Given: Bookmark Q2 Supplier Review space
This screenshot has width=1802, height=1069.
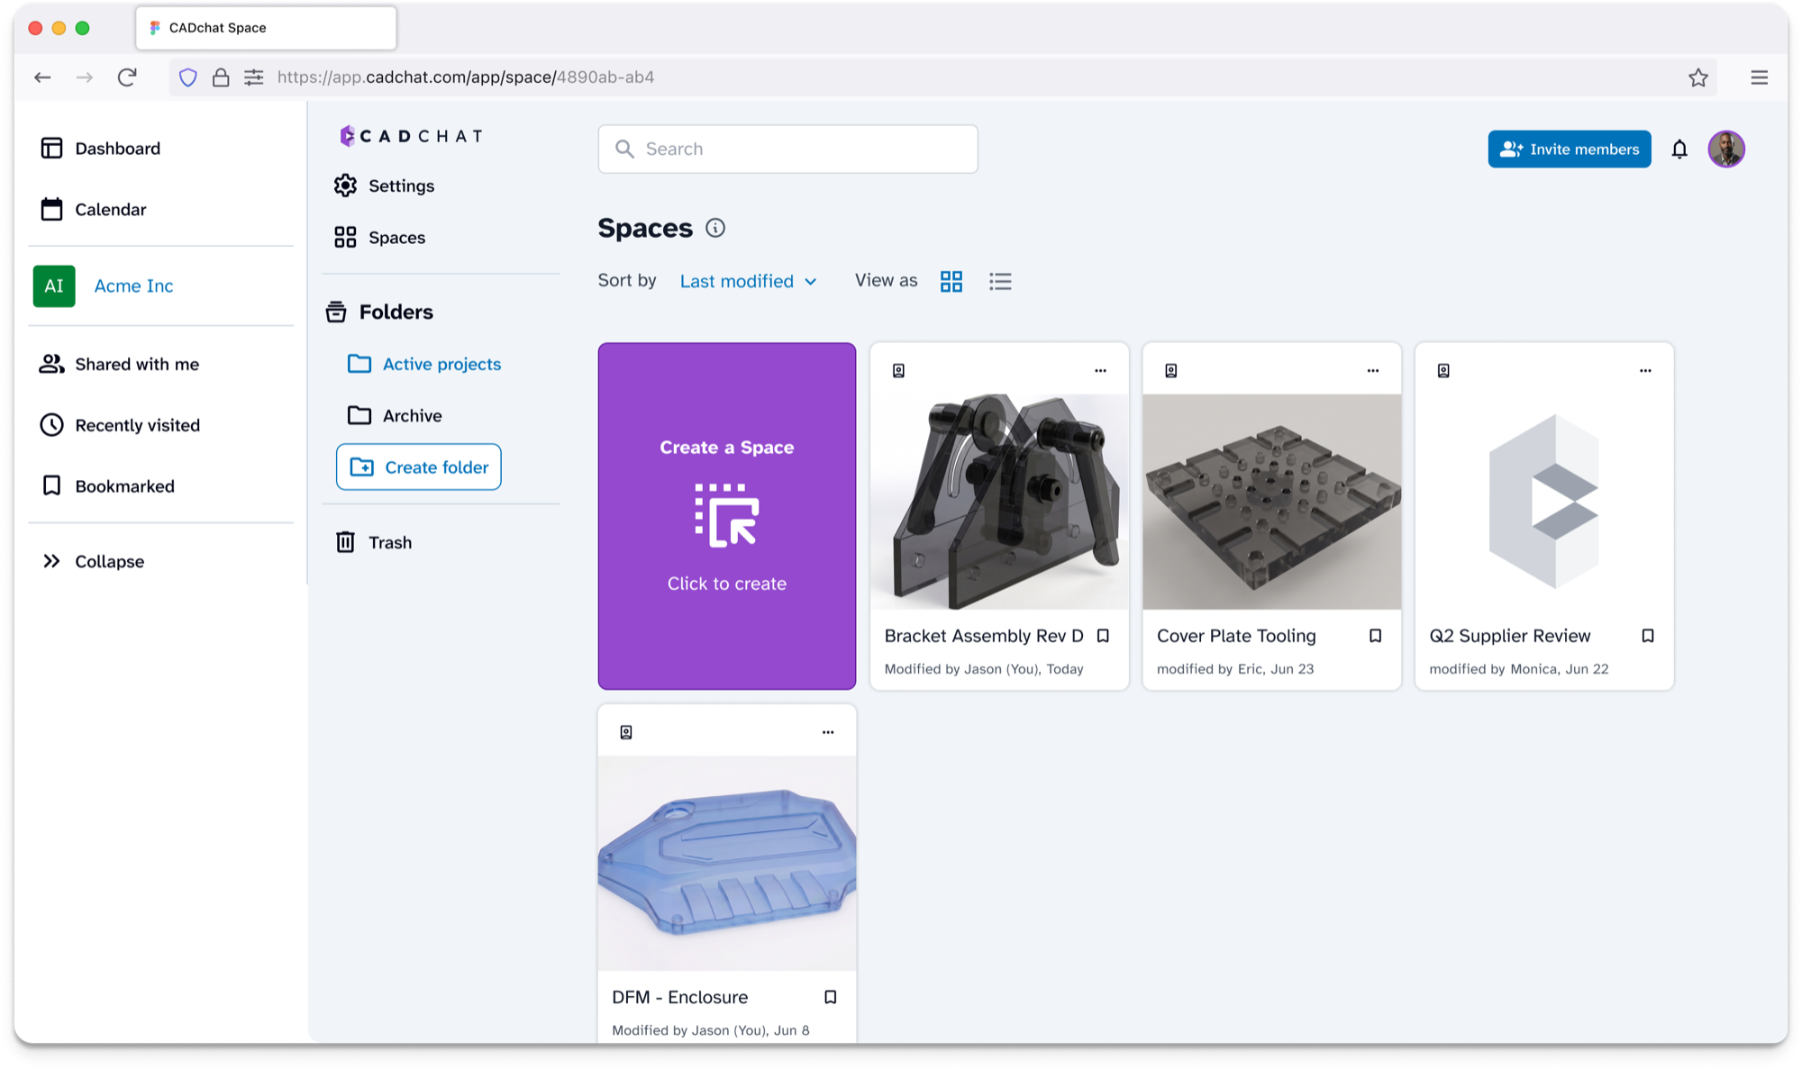Looking at the screenshot, I should 1648,636.
